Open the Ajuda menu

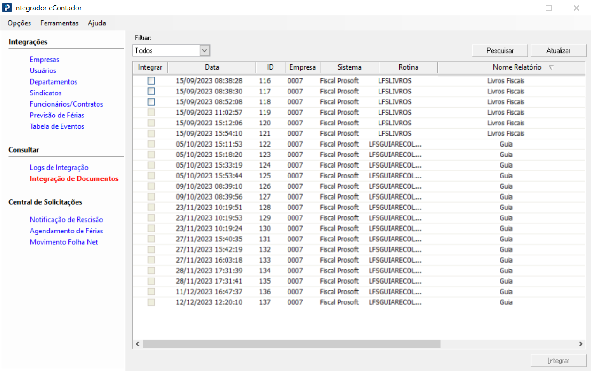pos(97,23)
